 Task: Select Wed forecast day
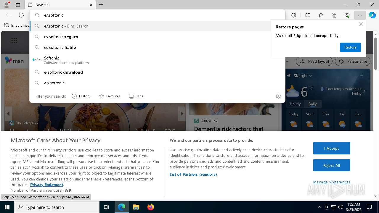310,120
